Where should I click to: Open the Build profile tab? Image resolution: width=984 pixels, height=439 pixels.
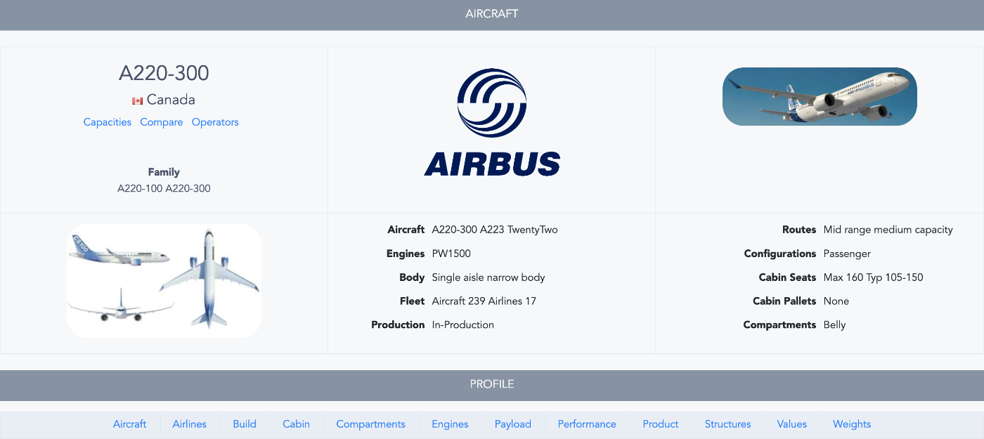[245, 424]
